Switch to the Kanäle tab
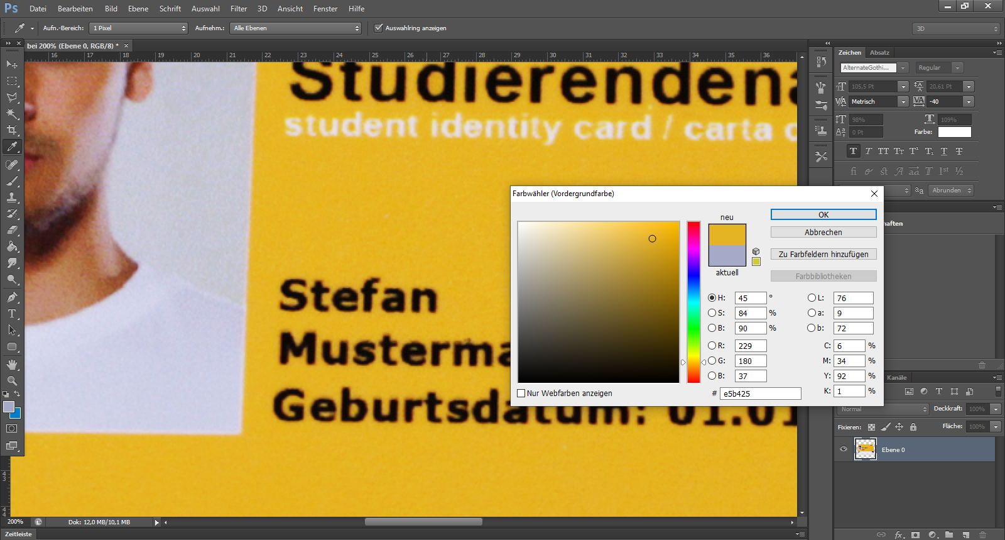1005x540 pixels. tap(896, 378)
